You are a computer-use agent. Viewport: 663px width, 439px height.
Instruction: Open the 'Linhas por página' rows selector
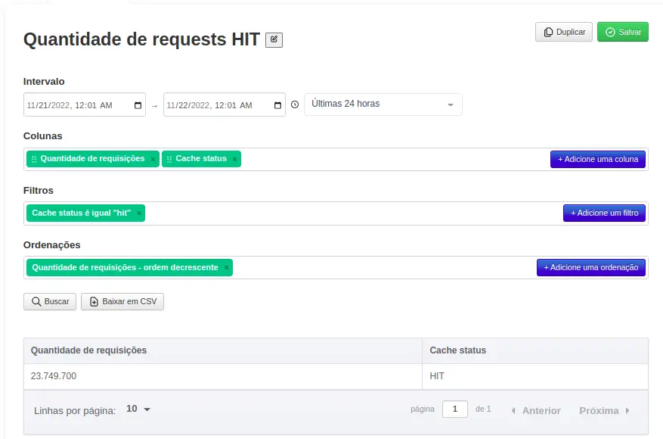(132, 409)
